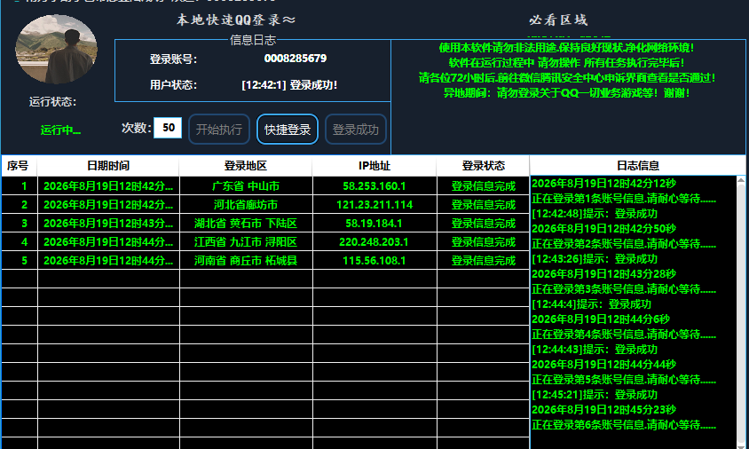Screen dimensions: 749x449
Task: Click the 本地快速QQ登录 heading
Action: pyautogui.click(x=236, y=20)
